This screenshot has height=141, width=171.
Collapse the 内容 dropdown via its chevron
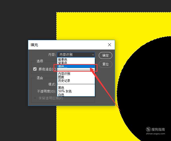click(93, 55)
